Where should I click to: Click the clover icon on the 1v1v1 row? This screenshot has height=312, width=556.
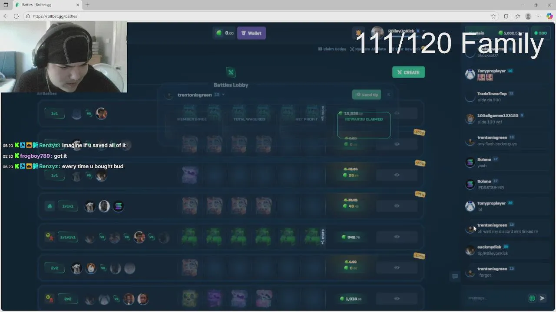coord(50,206)
